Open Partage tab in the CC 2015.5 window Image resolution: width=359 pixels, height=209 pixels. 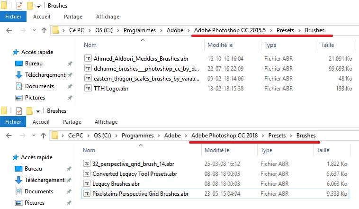click(73, 17)
